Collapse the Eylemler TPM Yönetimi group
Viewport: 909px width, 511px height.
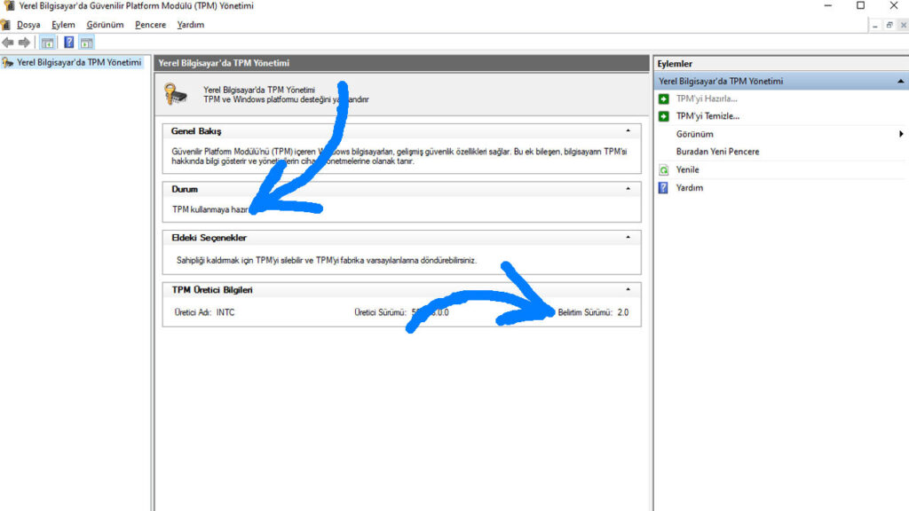(901, 81)
